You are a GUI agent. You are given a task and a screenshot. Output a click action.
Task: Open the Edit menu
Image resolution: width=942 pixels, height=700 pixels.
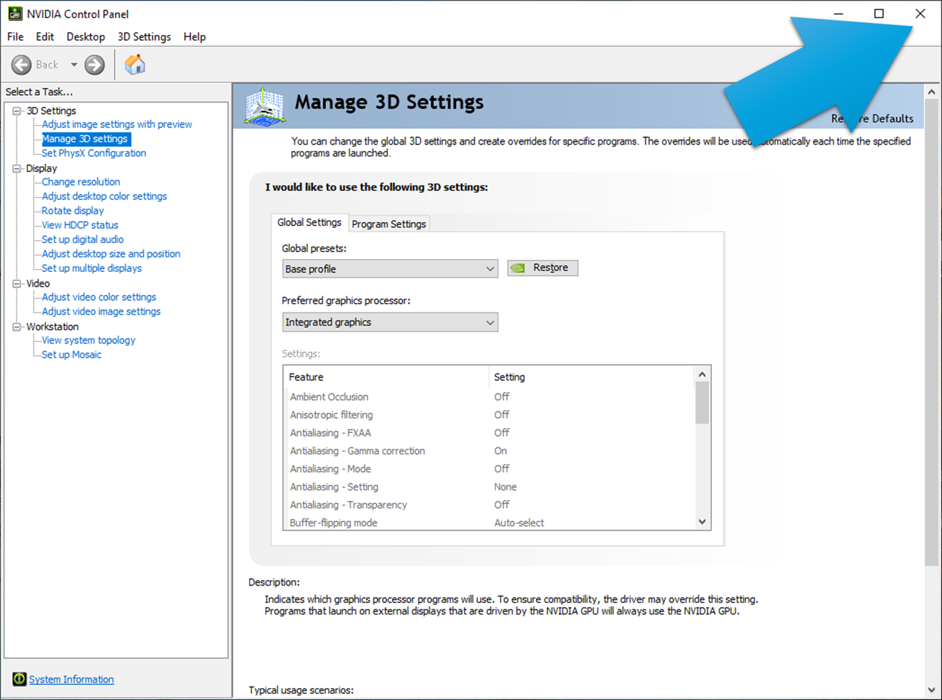coord(45,37)
